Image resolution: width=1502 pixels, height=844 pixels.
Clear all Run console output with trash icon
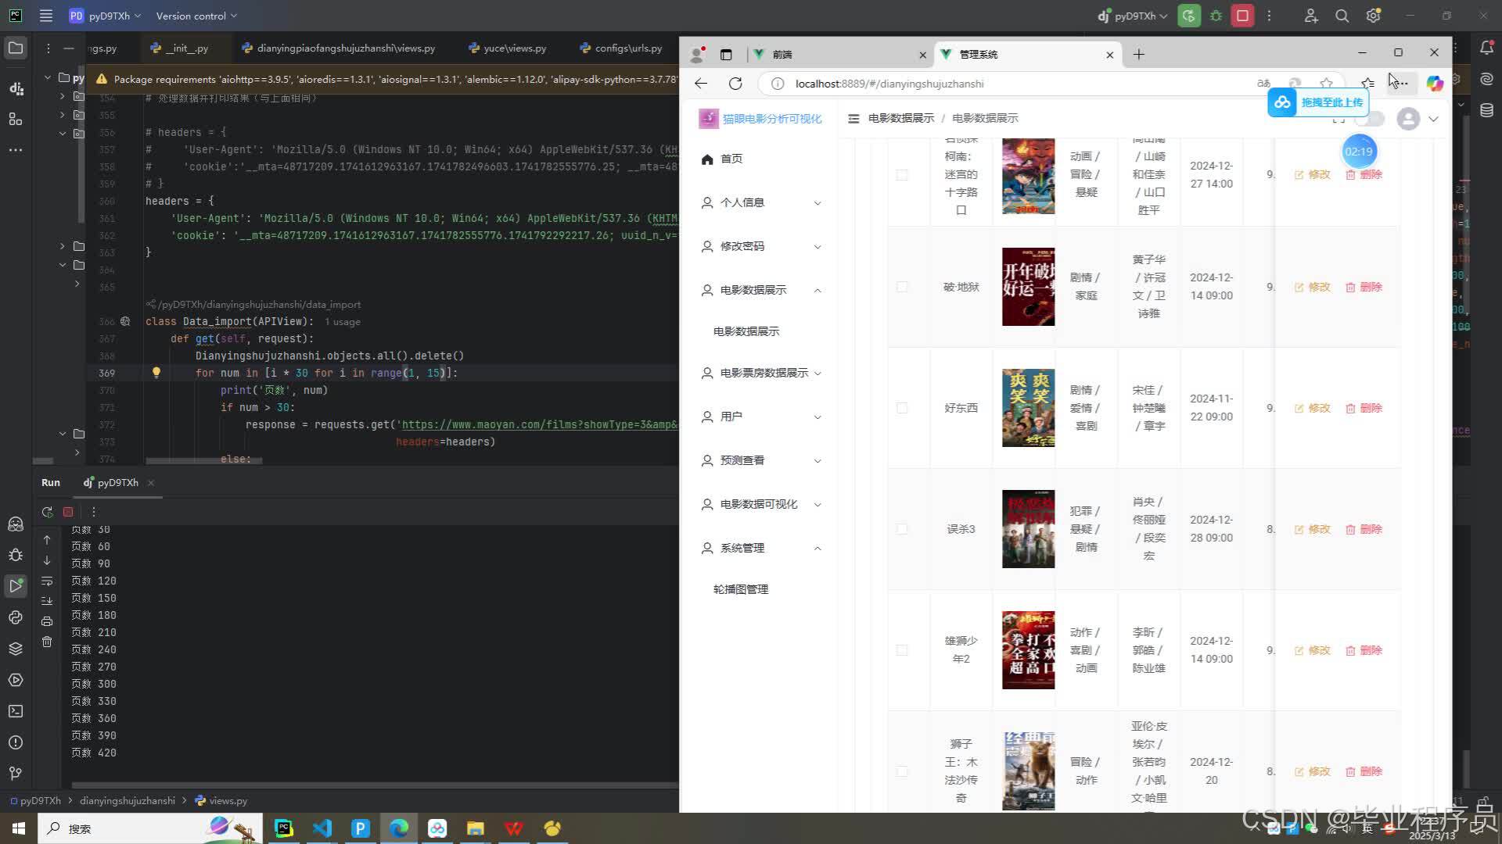47,642
